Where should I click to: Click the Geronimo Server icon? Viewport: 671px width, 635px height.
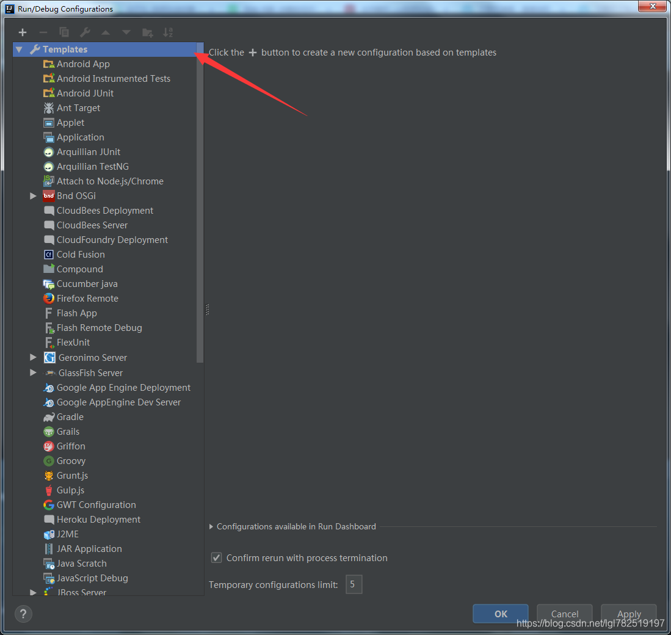coord(49,358)
